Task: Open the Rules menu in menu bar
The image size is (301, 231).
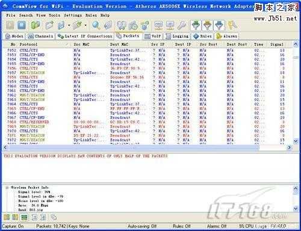Action: [91, 15]
